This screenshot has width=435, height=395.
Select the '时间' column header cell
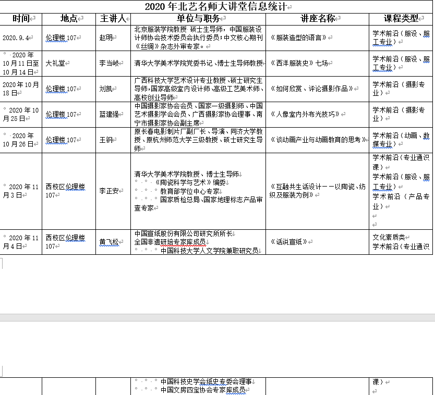(x=21, y=19)
